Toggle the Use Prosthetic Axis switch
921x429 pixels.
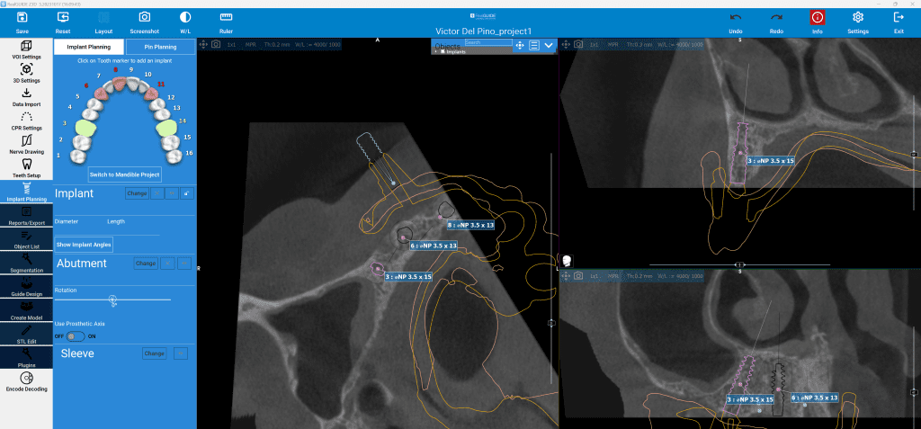(x=76, y=335)
